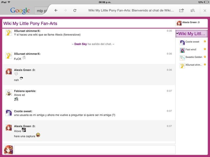Click Fabiana sparkle's avatar in chat
The width and height of the screenshot is (210, 157).
click(9, 93)
